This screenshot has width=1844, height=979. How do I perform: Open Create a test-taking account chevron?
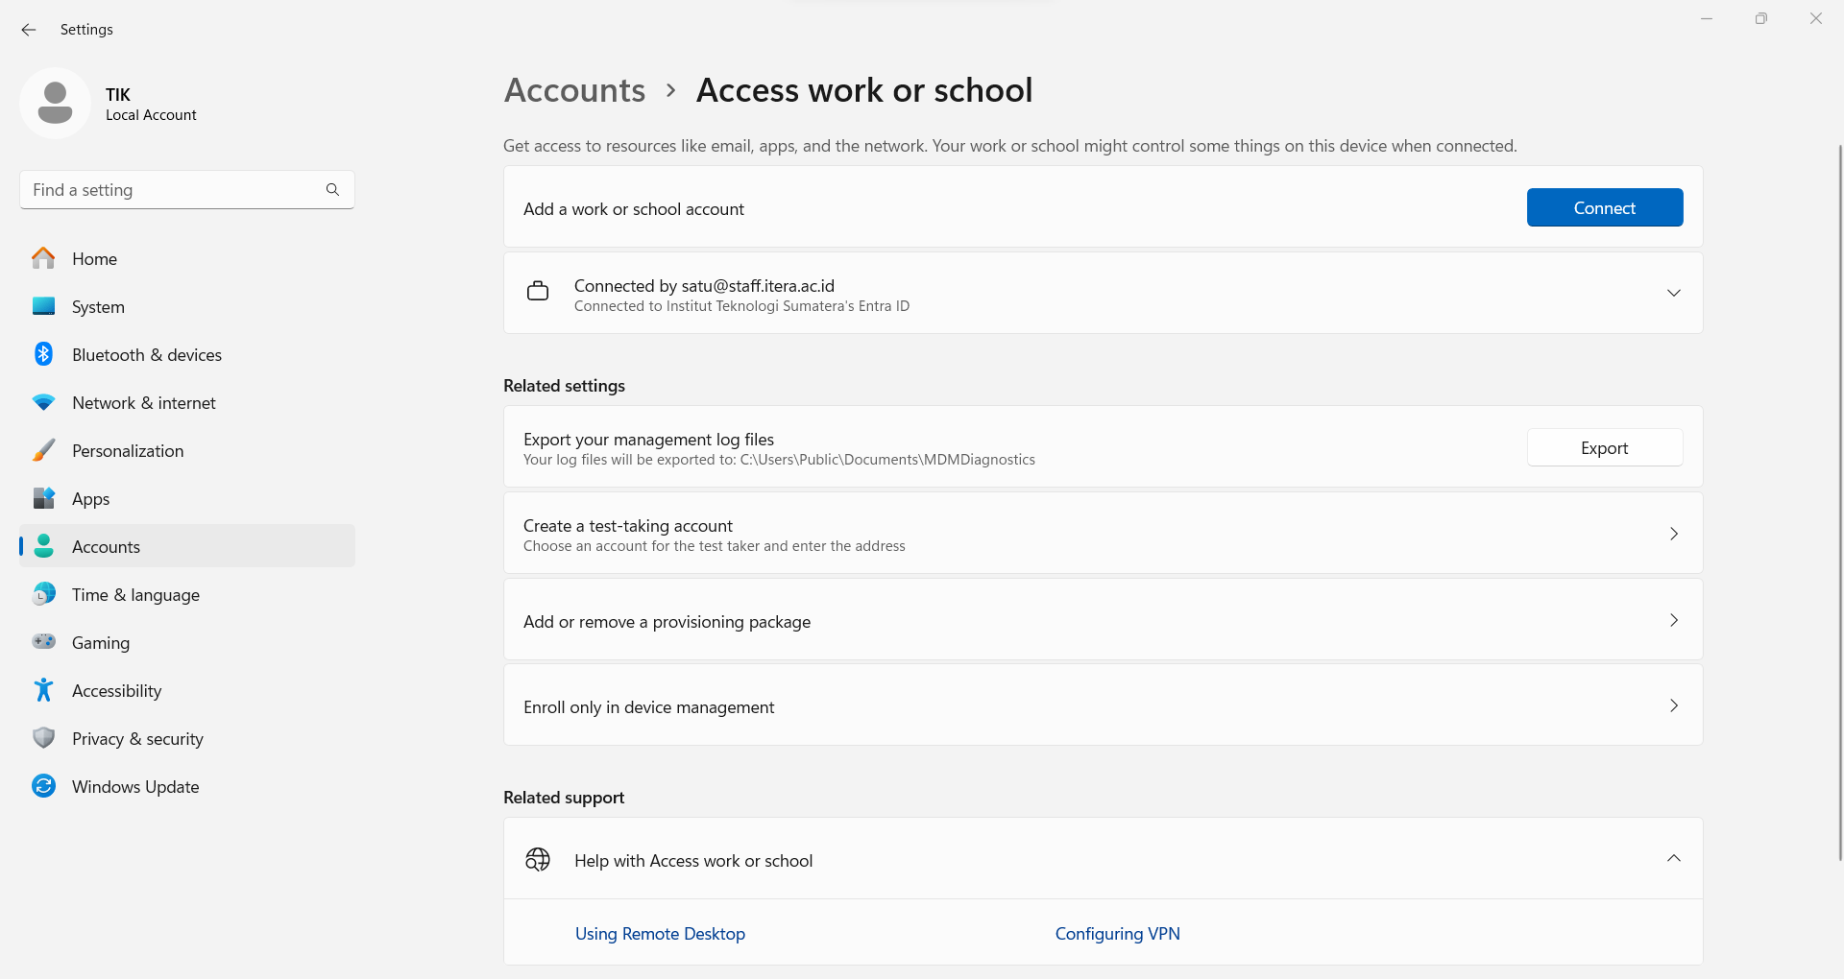click(1673, 534)
